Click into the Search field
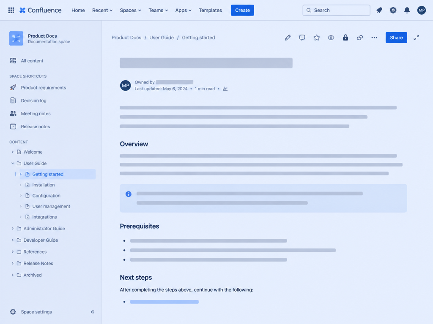 [x=336, y=10]
